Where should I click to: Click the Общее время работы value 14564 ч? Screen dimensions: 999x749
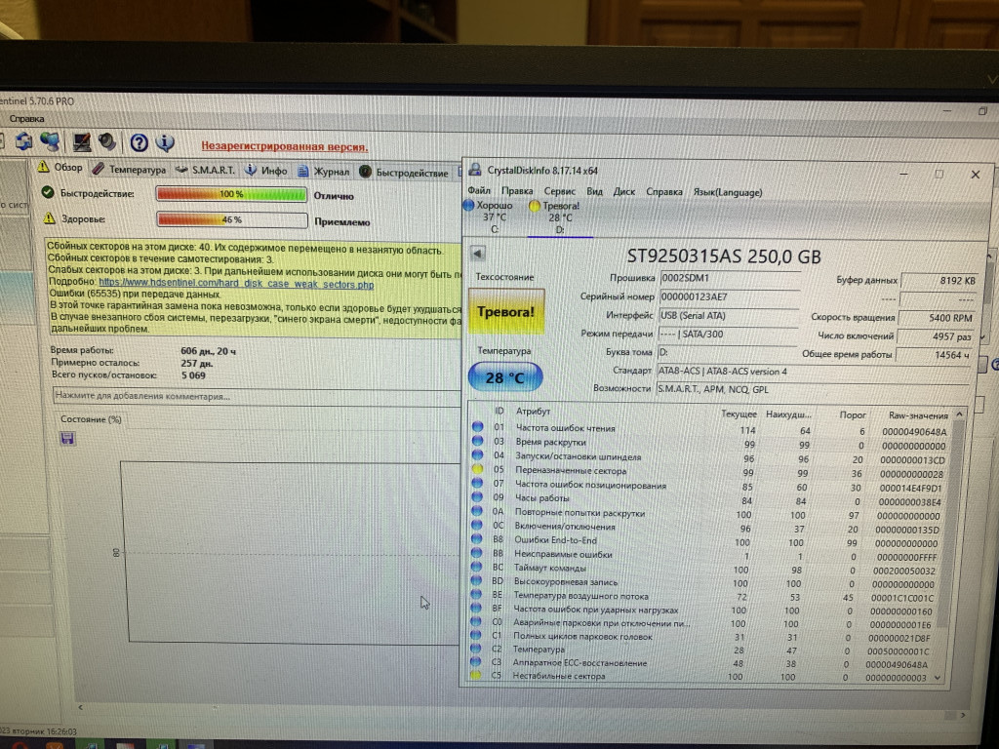click(x=934, y=355)
